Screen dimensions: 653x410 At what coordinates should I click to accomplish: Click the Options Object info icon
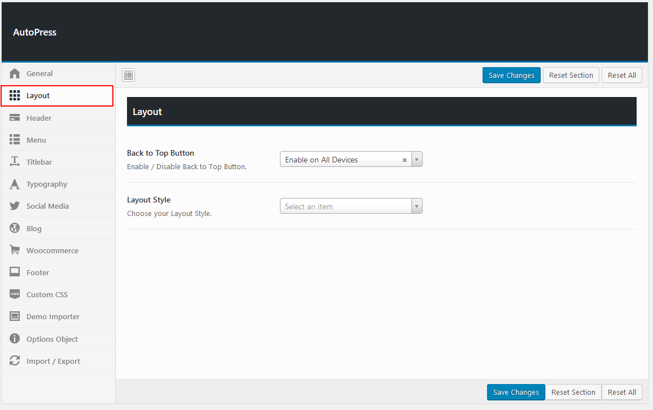tap(15, 338)
